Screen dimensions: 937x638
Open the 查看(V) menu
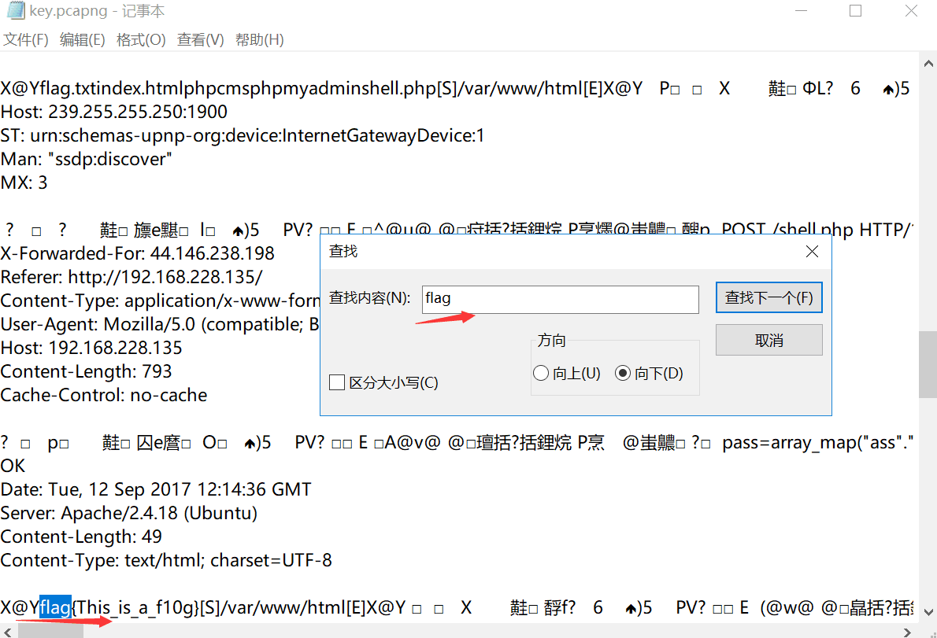tap(200, 40)
